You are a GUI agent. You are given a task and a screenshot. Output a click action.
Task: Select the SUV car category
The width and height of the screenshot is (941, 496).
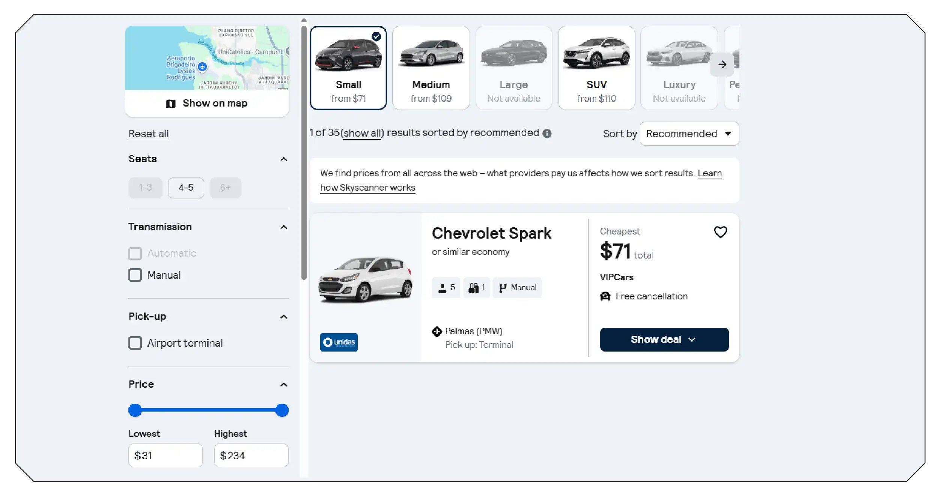[596, 68]
